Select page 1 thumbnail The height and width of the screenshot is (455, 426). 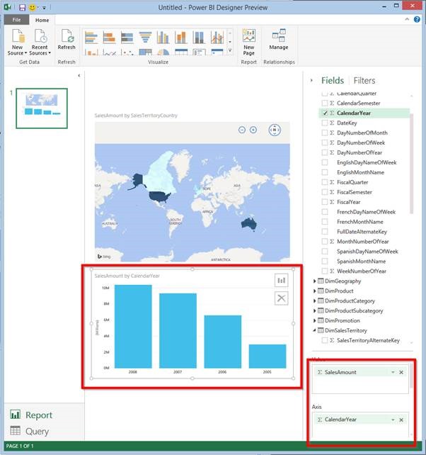point(42,108)
